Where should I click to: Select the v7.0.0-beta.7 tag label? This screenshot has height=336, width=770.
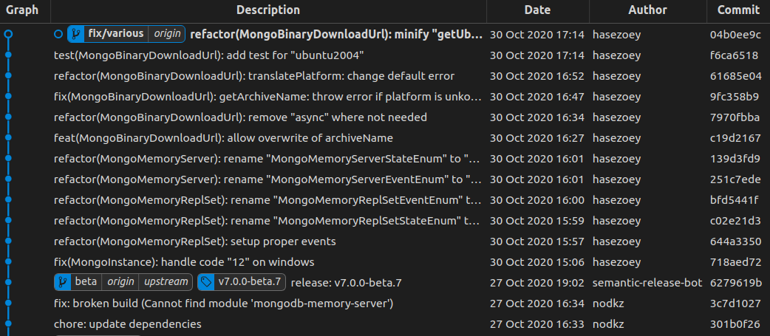click(249, 282)
